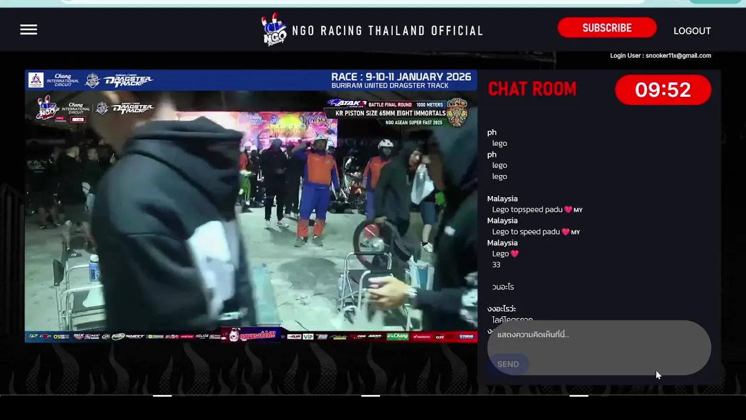
Task: Click Dragster Track logo in top banner
Action: click(128, 80)
